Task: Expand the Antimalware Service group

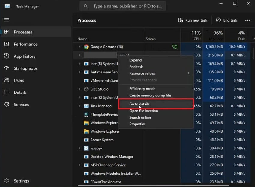Action: (79, 72)
